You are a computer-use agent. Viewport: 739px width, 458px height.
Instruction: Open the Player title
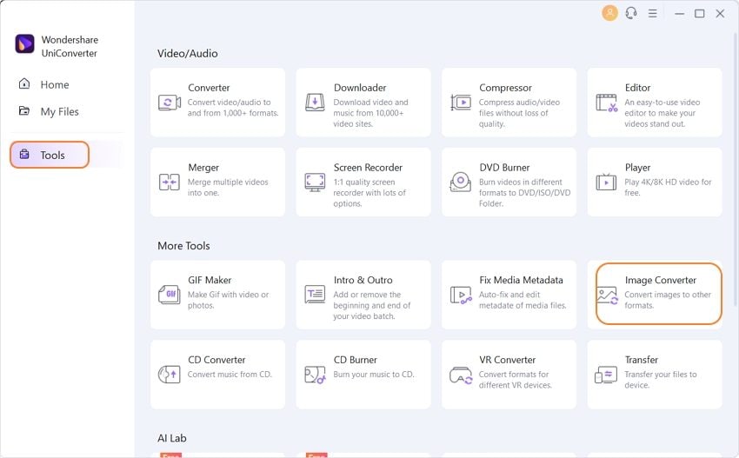click(637, 168)
